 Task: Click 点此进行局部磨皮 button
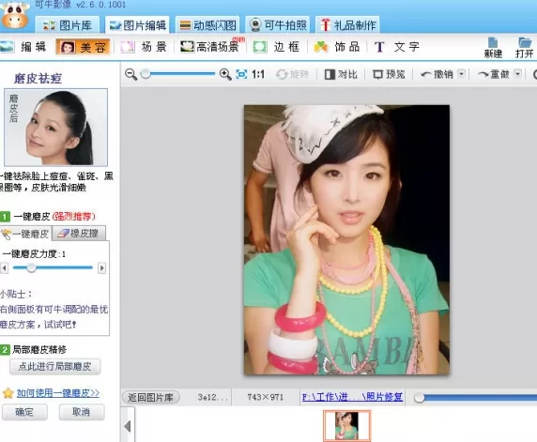coord(54,366)
